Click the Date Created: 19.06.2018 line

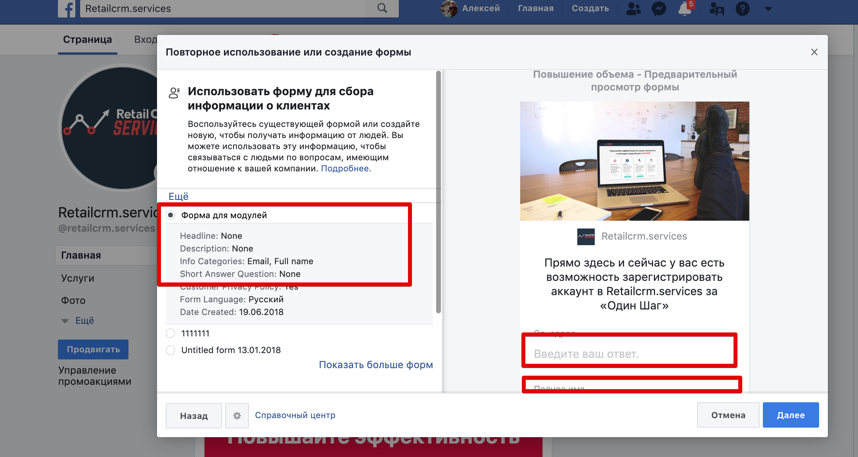point(232,312)
